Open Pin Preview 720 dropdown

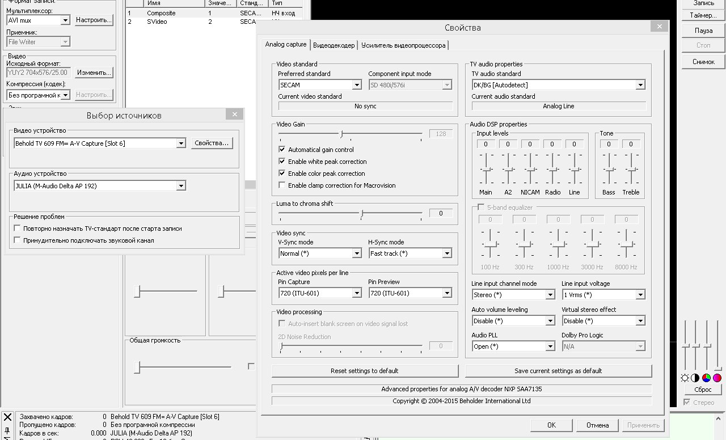(447, 293)
